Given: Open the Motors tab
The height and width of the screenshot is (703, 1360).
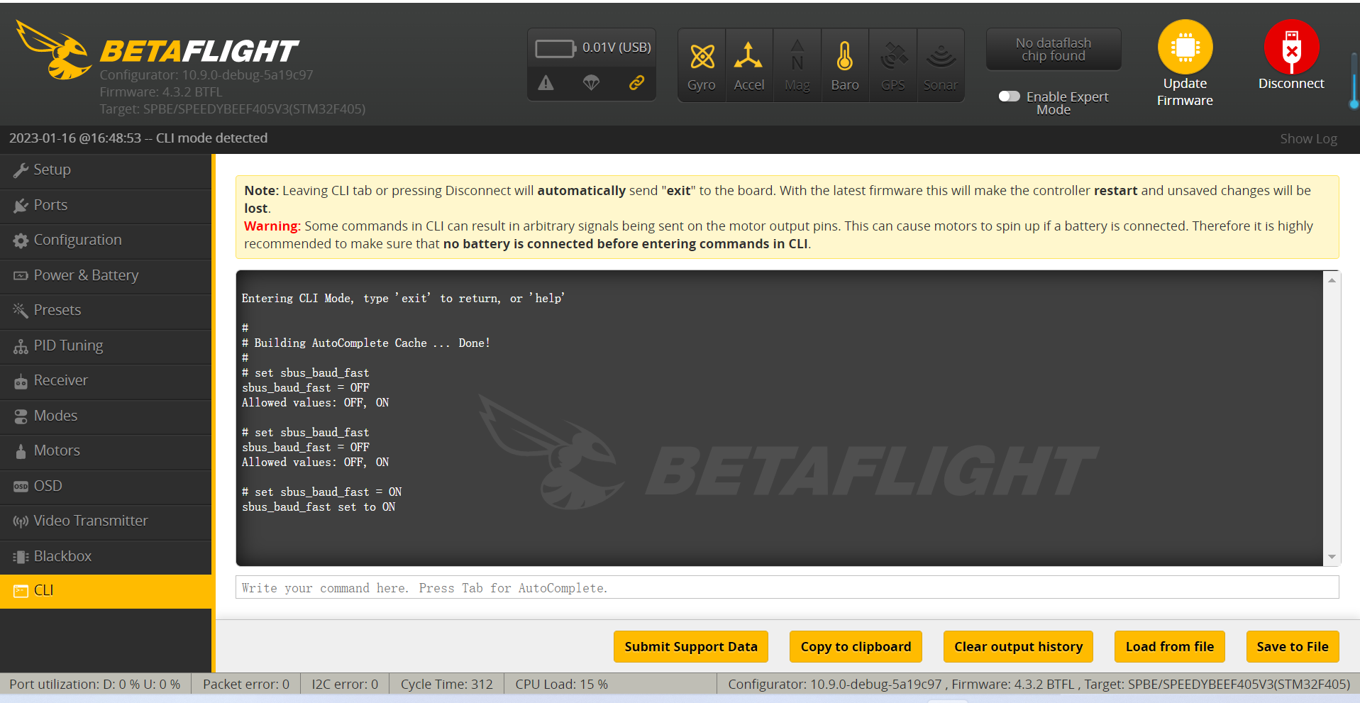Looking at the screenshot, I should [x=106, y=451].
